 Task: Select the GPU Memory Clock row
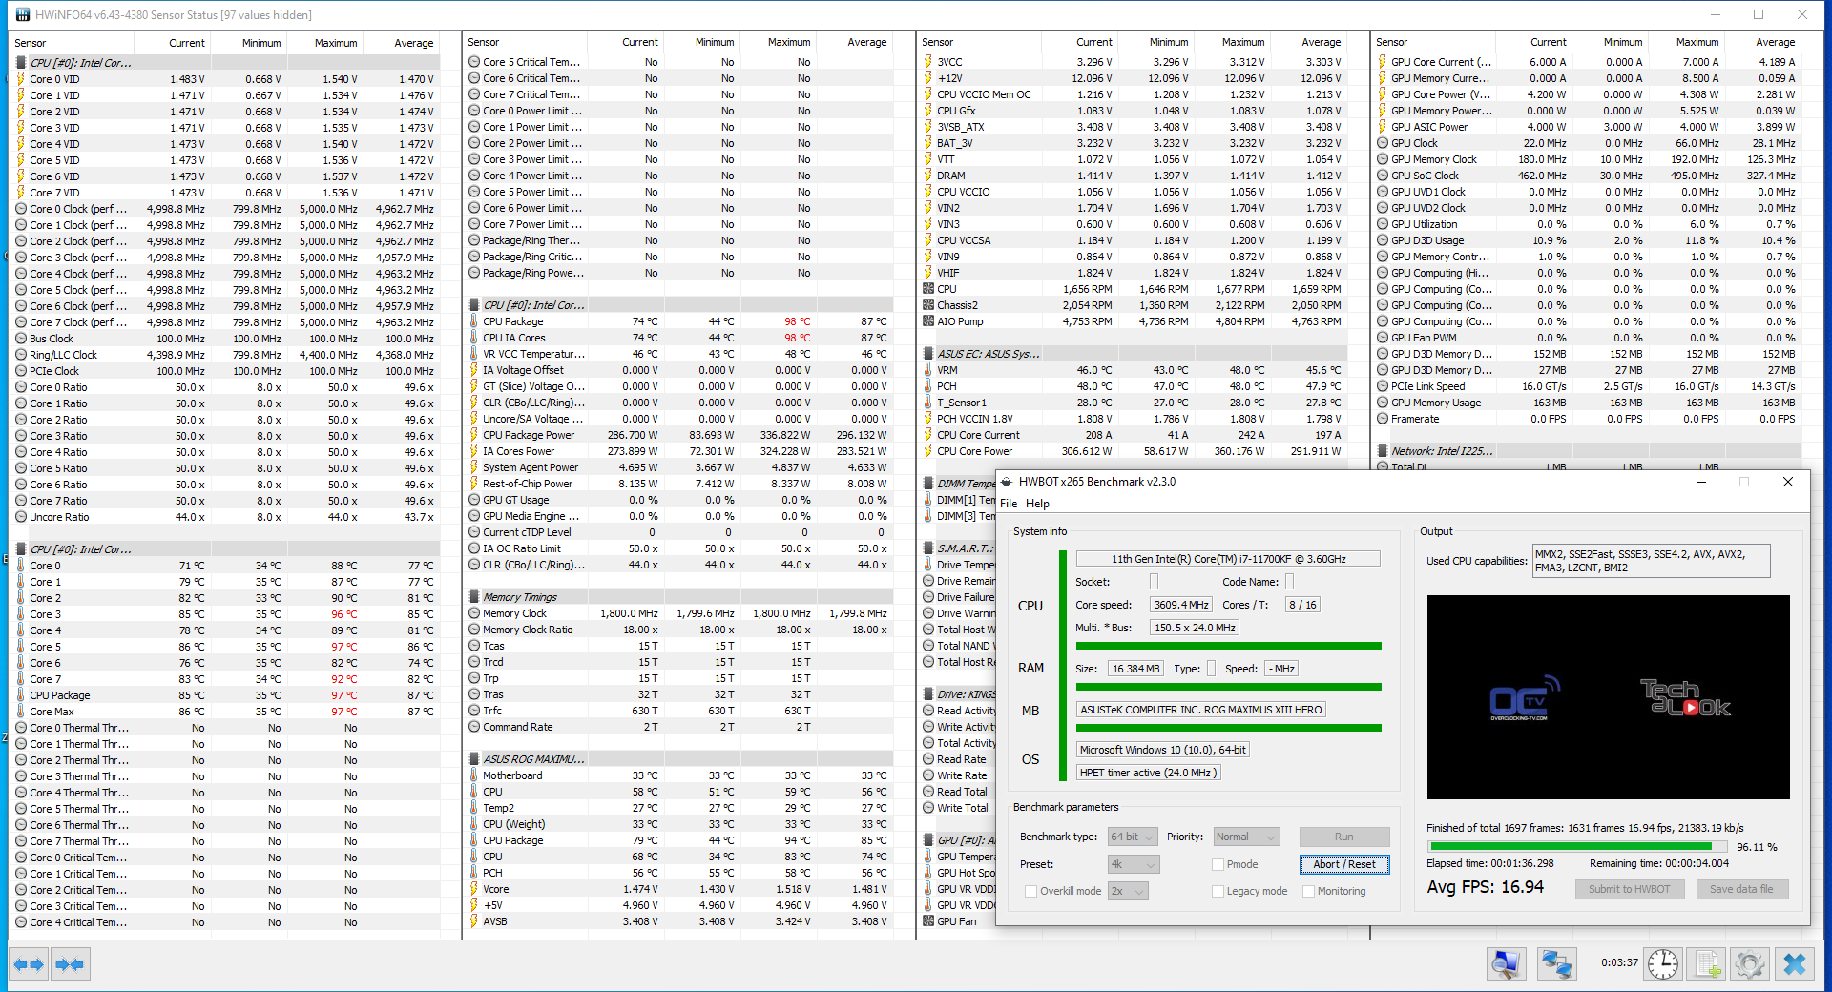(1587, 159)
